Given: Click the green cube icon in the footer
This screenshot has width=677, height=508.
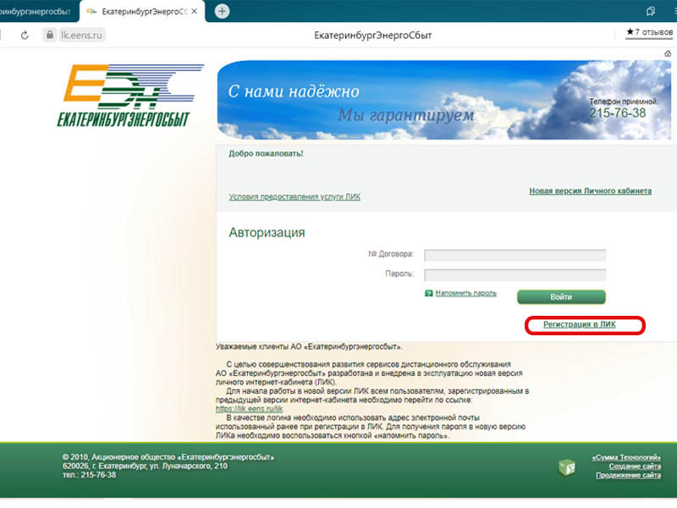Looking at the screenshot, I should tap(566, 467).
